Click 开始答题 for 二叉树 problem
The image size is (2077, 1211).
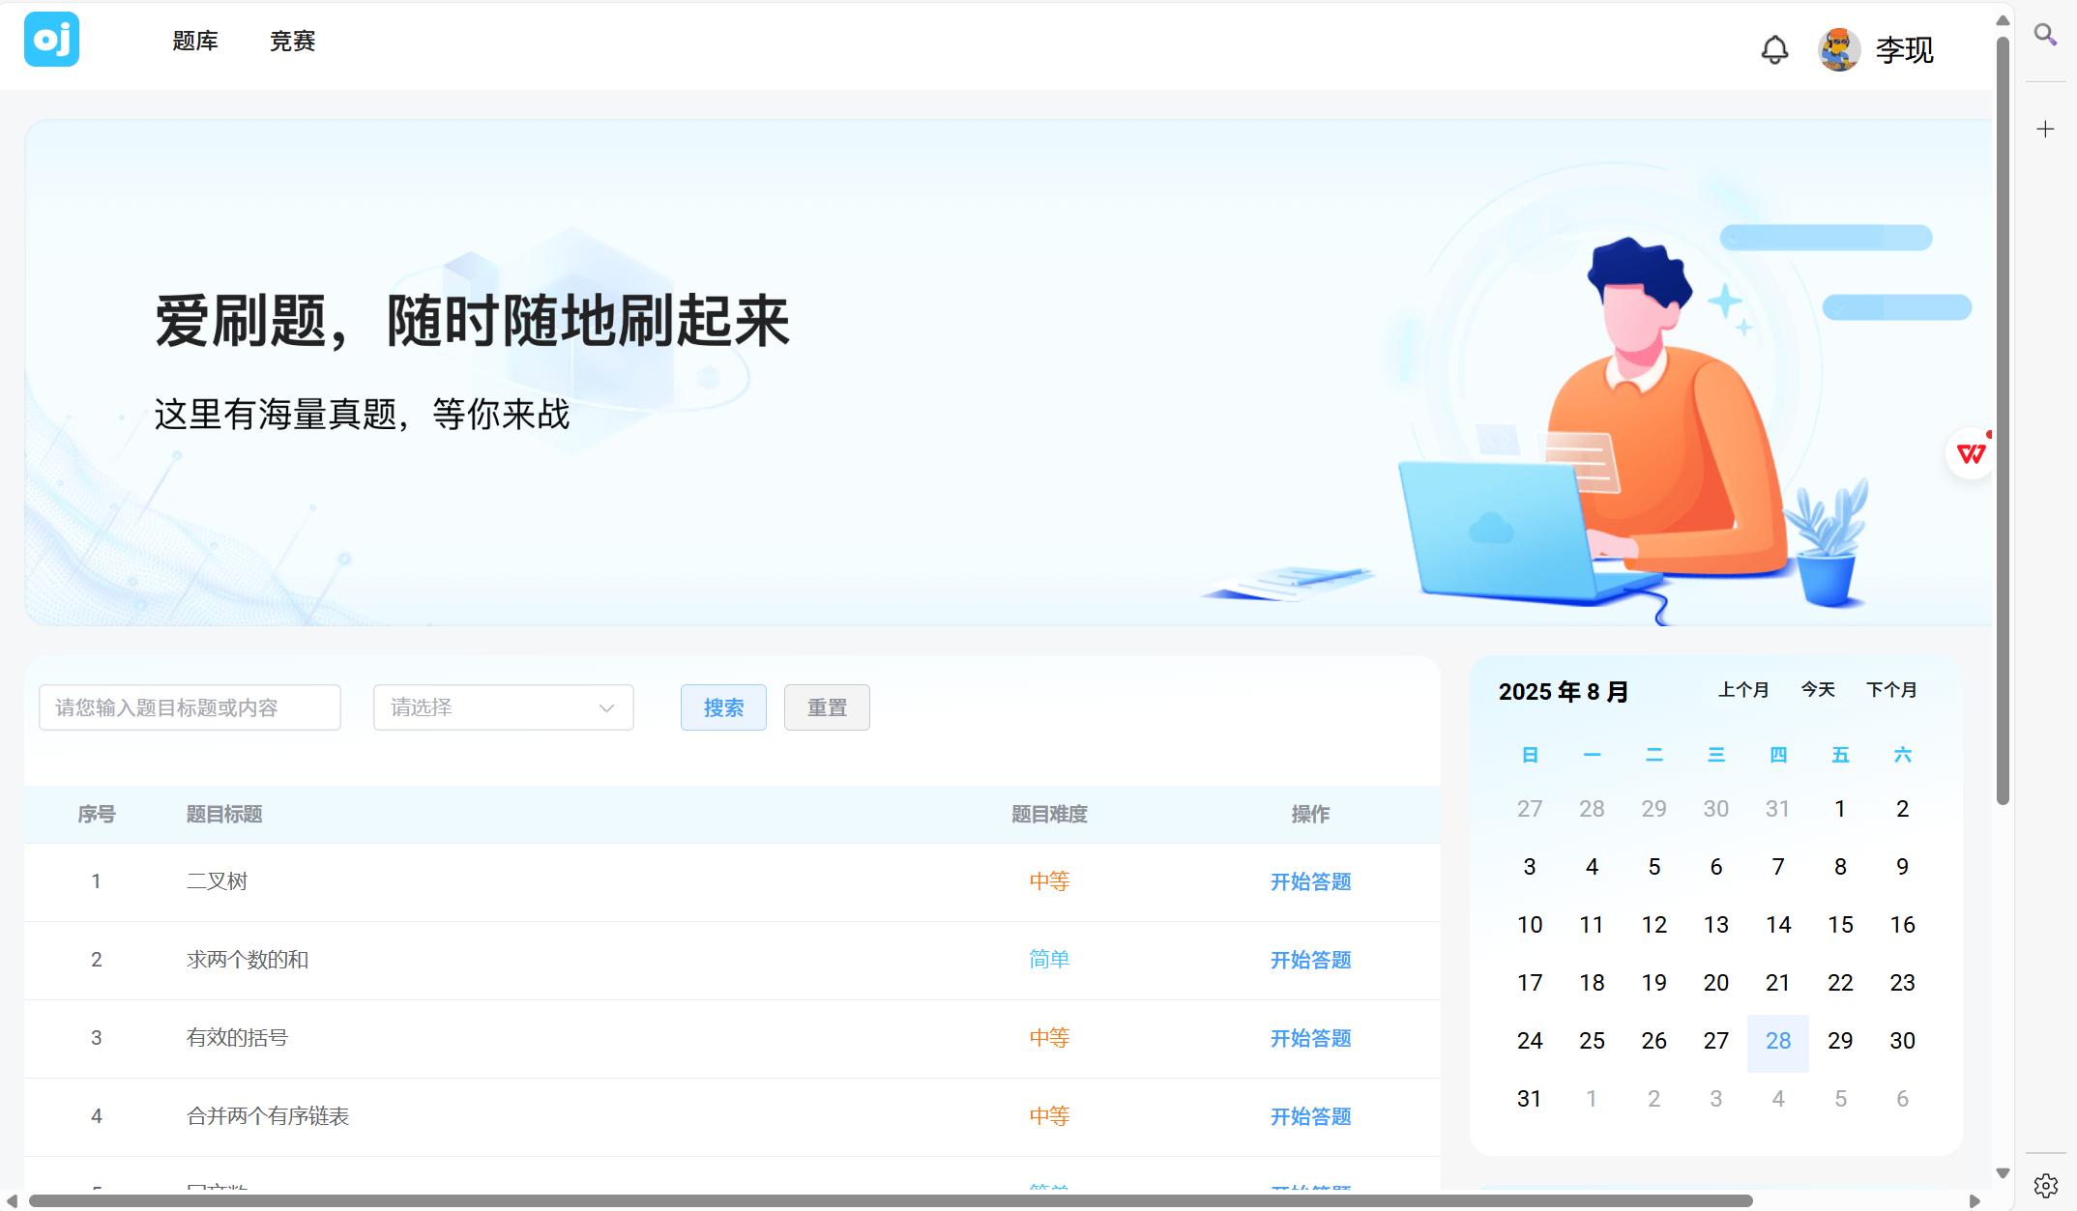tap(1310, 881)
